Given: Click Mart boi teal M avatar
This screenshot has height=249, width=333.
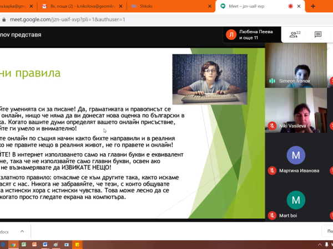Looking at the screenshot, I should [296, 200].
